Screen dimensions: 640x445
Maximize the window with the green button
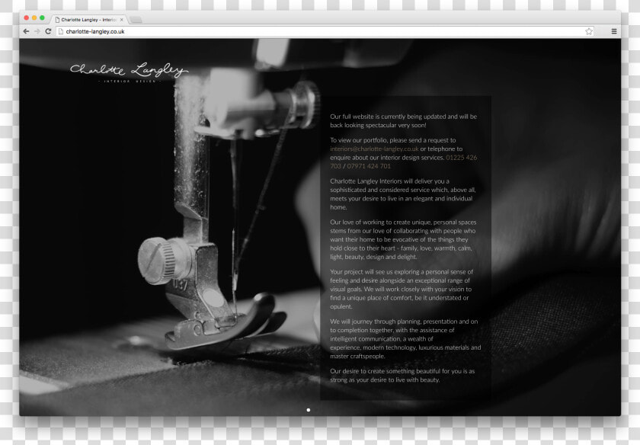click(42, 18)
